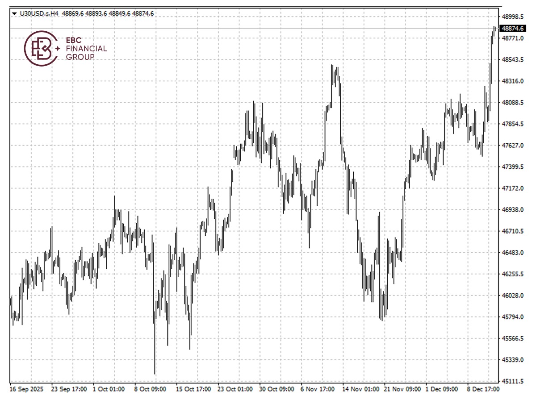The image size is (536, 400).
Task: Click the OHLC values in chart header
Action: pyautogui.click(x=108, y=14)
